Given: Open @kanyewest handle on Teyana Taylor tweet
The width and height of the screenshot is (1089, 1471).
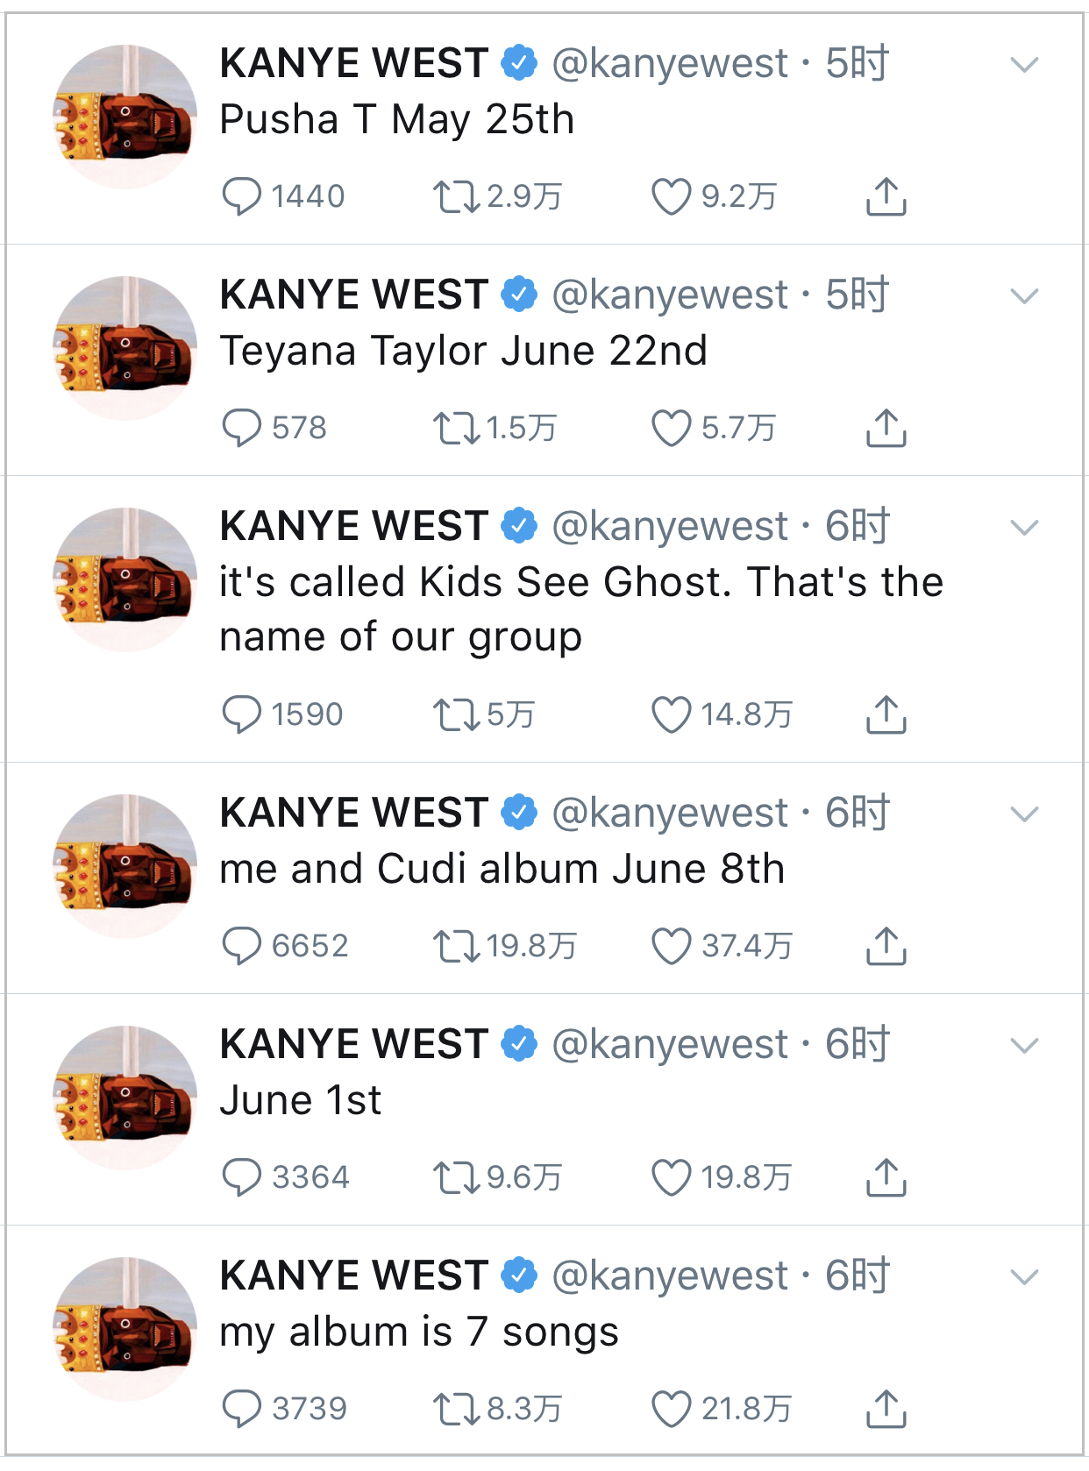Looking at the screenshot, I should (x=670, y=295).
